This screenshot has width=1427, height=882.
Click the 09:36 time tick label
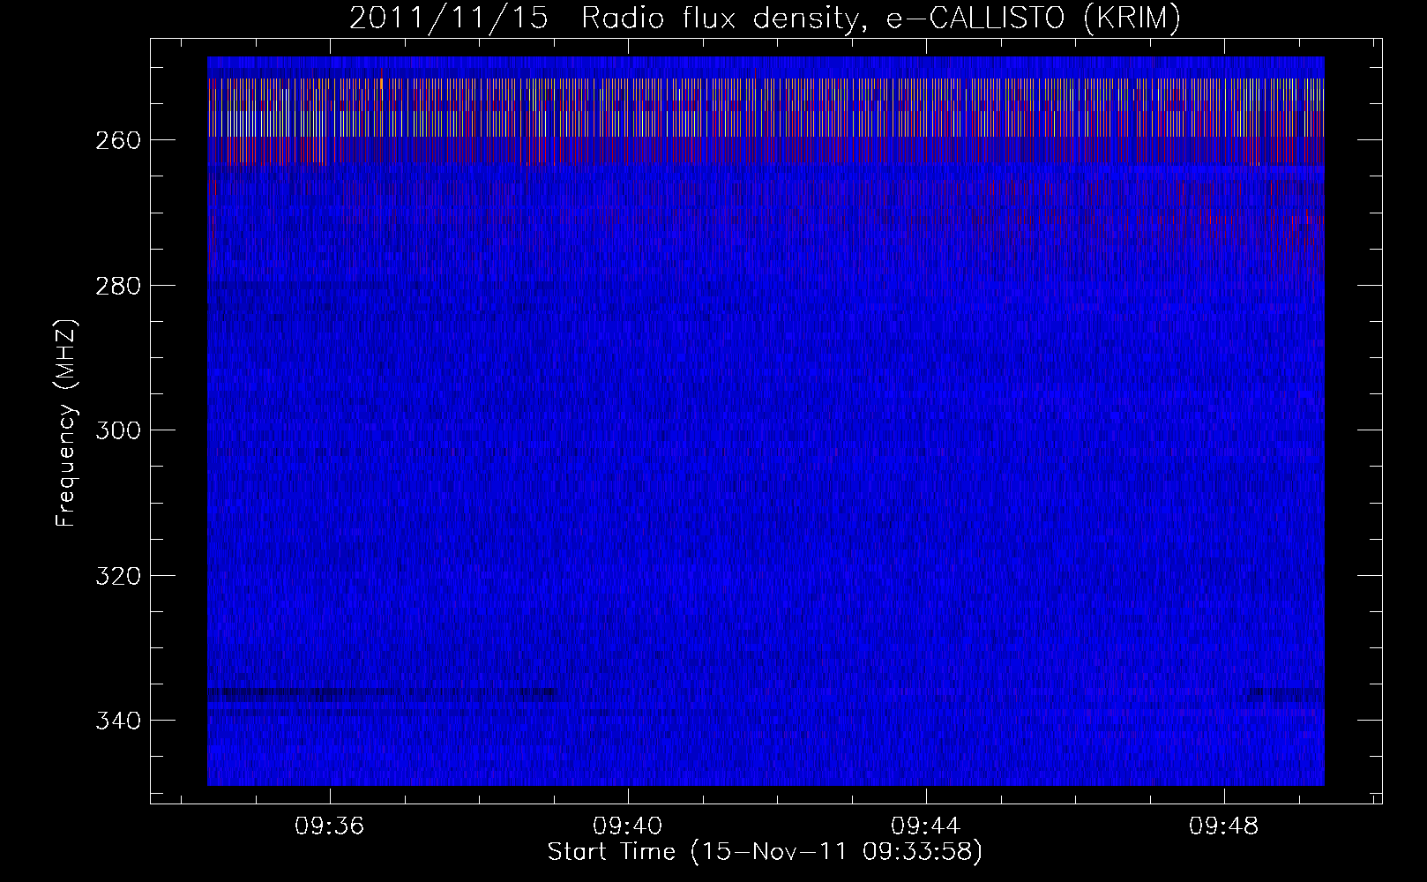tap(330, 827)
